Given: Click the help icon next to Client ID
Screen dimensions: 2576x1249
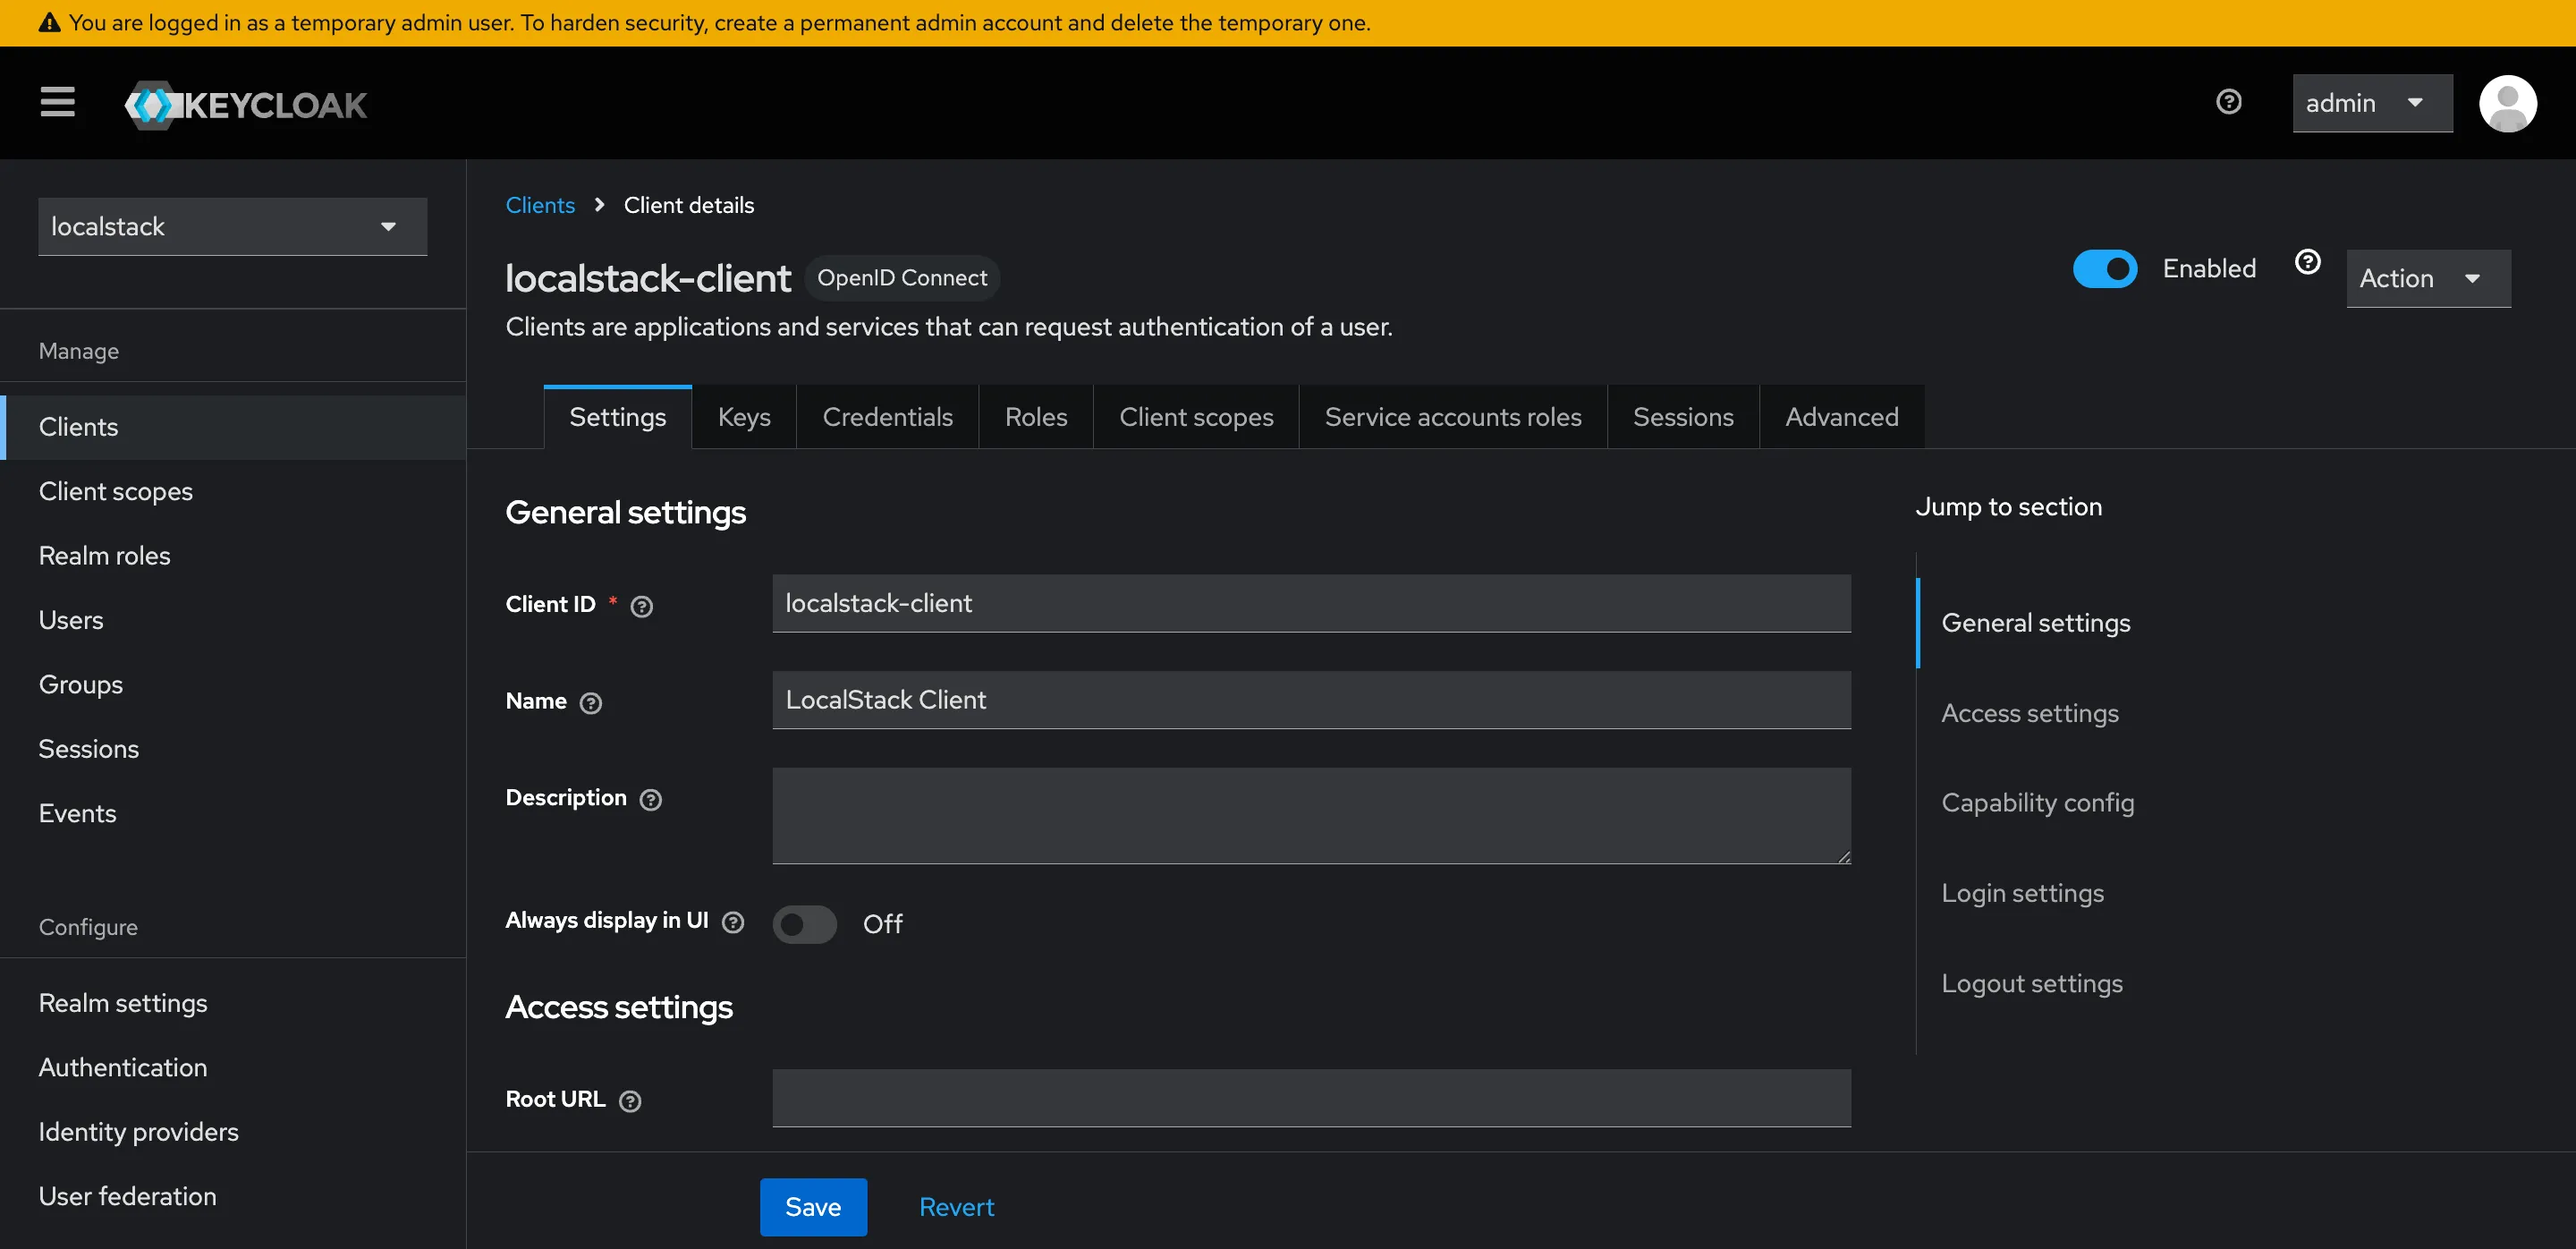Looking at the screenshot, I should [641, 606].
